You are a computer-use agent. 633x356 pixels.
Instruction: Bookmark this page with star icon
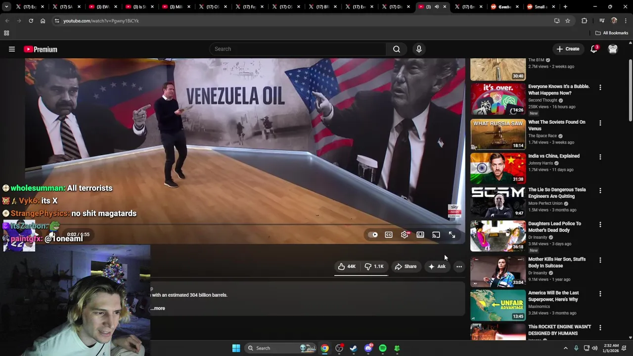[x=568, y=21]
